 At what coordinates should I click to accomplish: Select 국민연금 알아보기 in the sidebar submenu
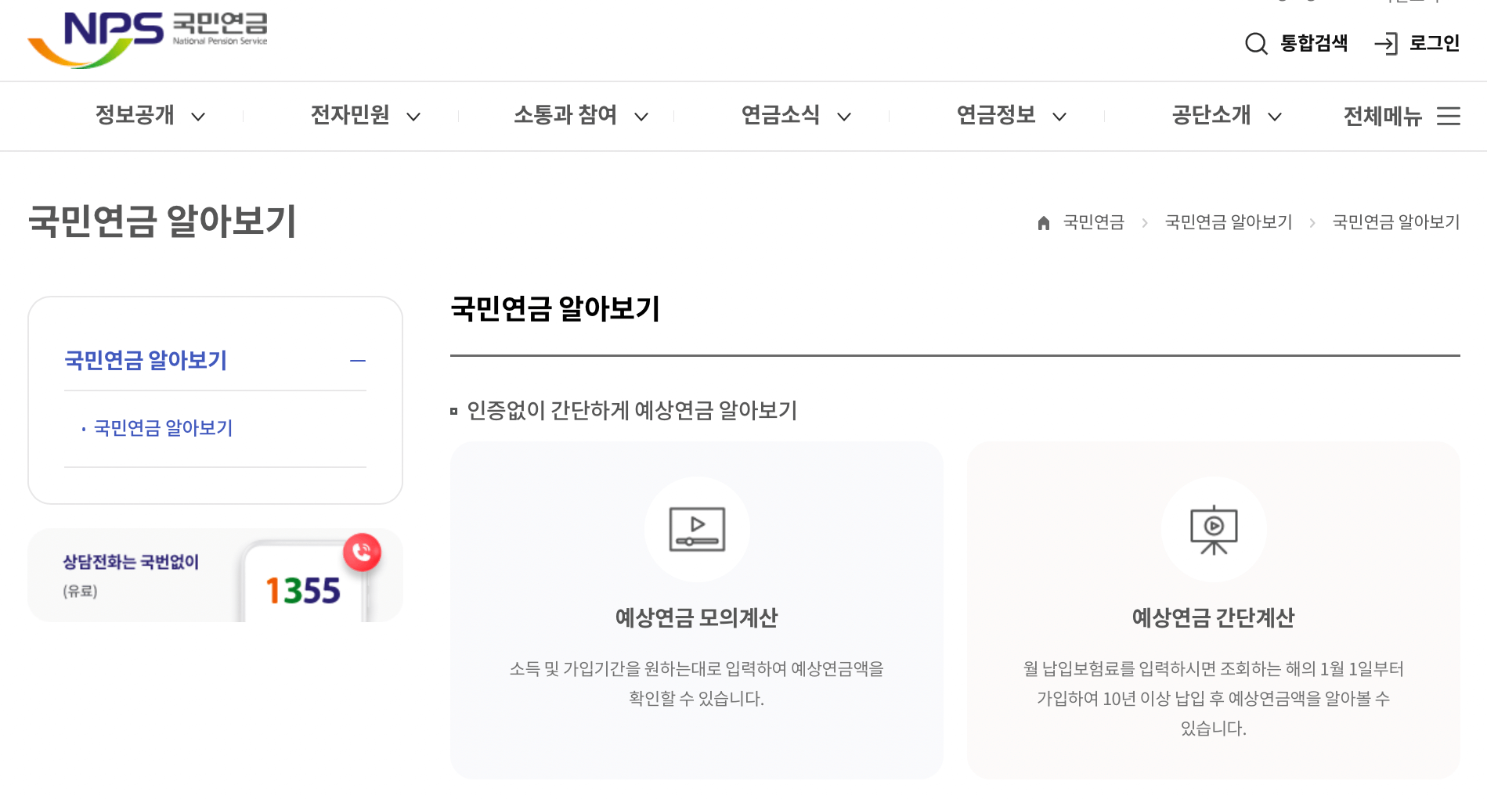pos(163,428)
